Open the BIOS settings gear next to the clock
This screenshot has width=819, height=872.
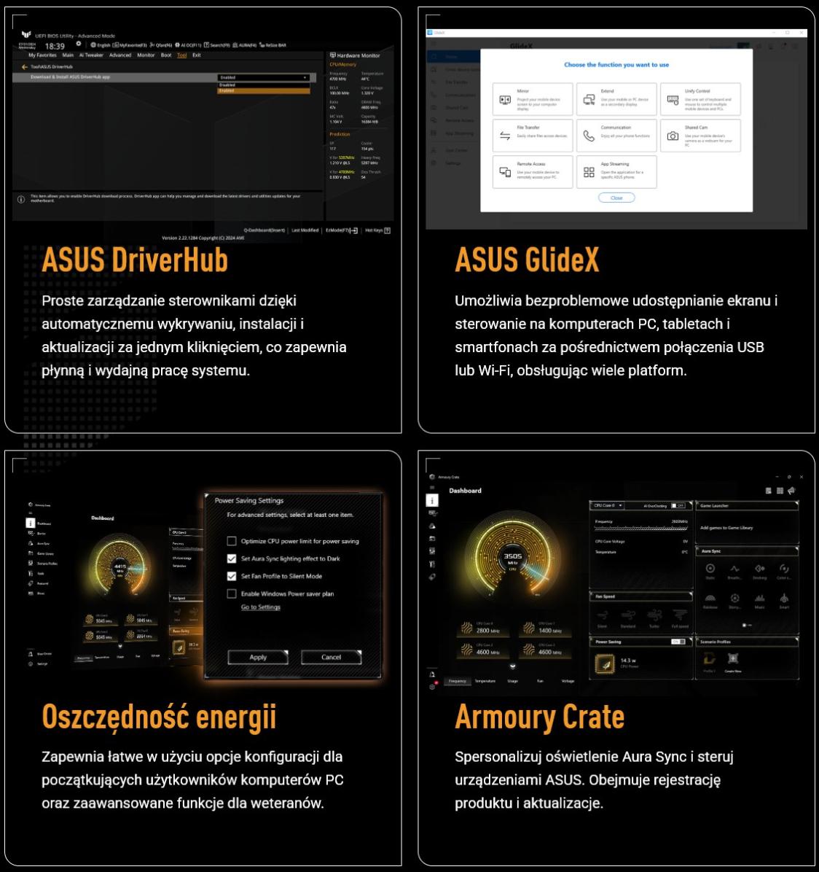(79, 44)
